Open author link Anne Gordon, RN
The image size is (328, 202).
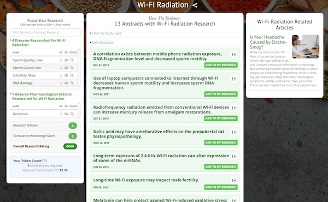click(x=274, y=52)
